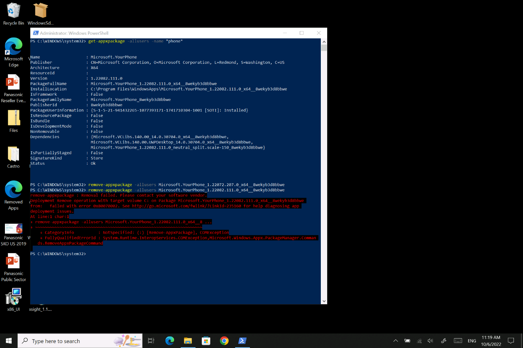This screenshot has width=523, height=348.
Task: Click the InstallLocation path value
Action: coord(189,89)
